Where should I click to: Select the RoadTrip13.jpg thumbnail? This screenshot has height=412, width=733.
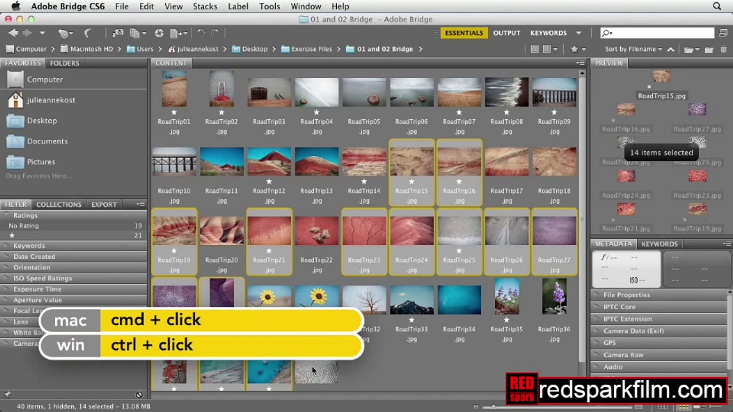click(316, 162)
